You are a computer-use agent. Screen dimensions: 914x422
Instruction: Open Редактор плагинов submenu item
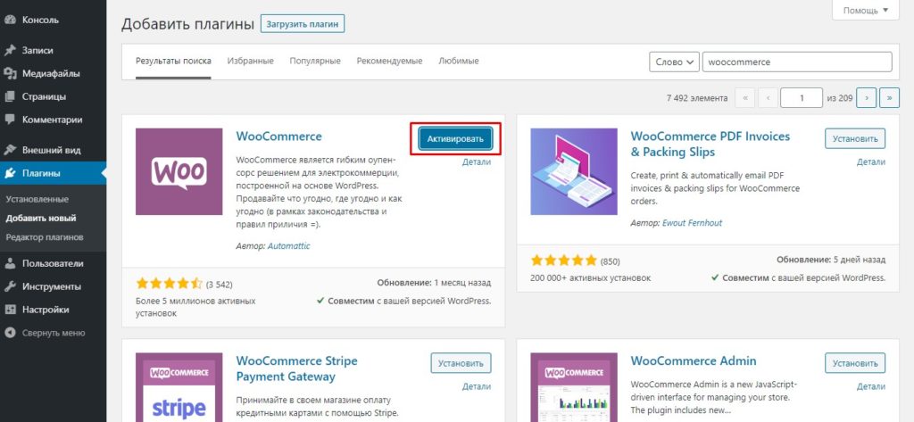(x=45, y=237)
